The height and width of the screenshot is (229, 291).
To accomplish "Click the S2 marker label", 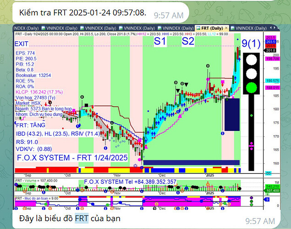I will [x=188, y=41].
